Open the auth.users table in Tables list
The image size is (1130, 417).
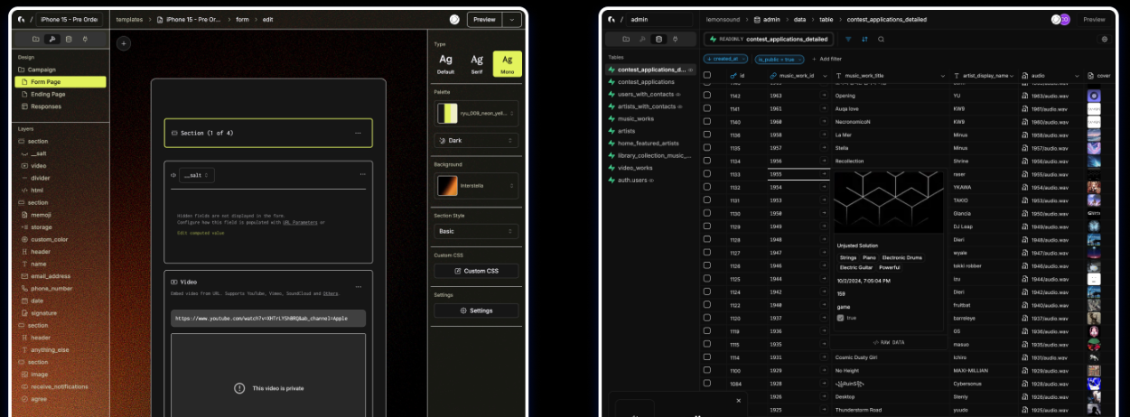pos(632,180)
